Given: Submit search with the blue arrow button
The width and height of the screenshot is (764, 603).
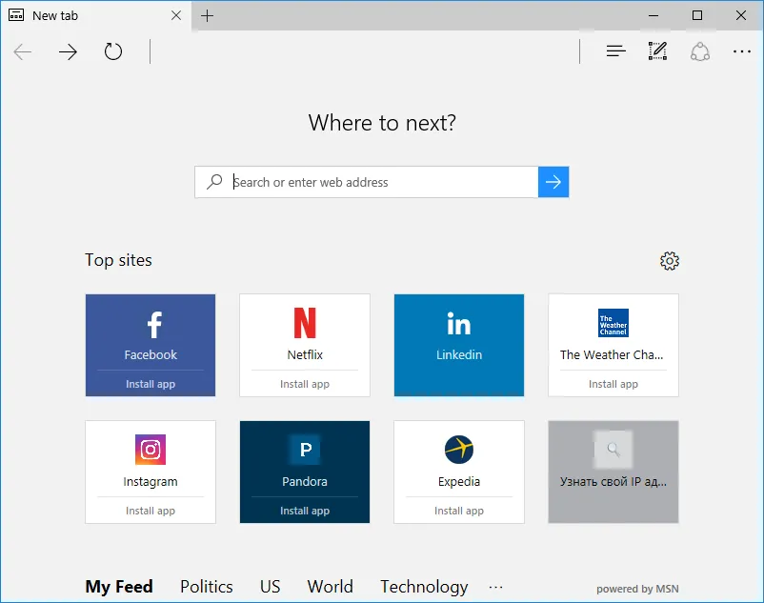Looking at the screenshot, I should [x=553, y=182].
